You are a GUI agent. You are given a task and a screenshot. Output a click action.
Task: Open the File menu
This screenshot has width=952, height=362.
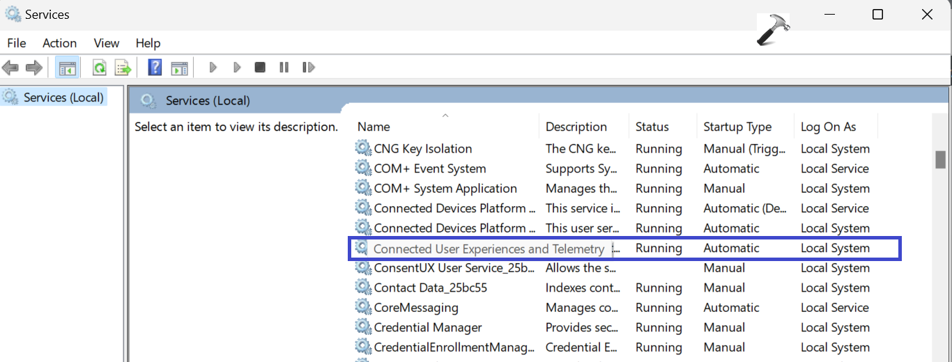click(17, 43)
